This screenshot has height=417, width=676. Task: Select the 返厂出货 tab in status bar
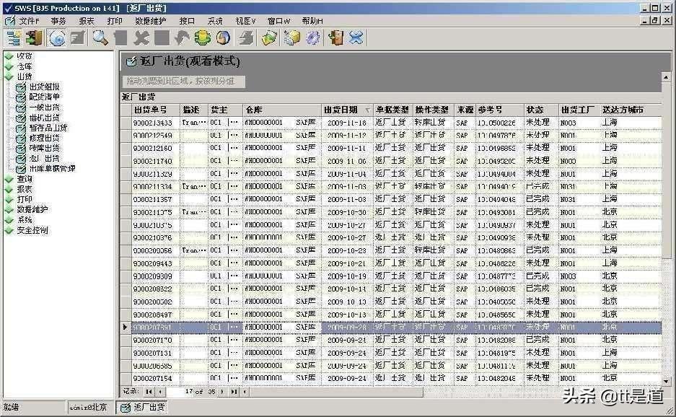142,407
